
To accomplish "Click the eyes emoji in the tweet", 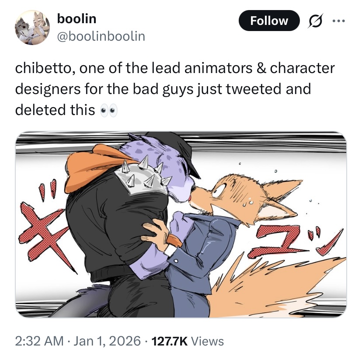I will coord(108,110).
